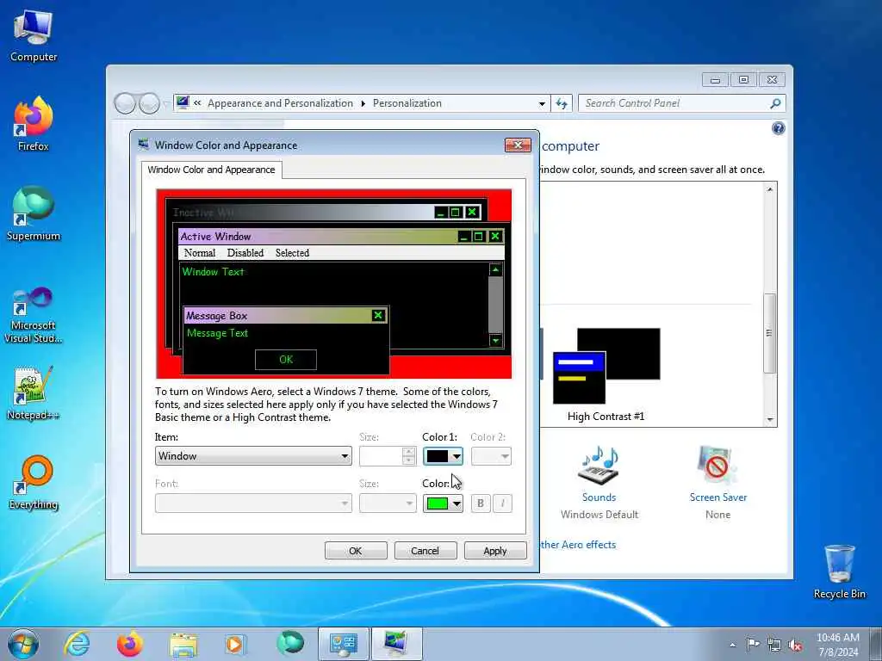Click Appearance and Personalization breadcrumb
The width and height of the screenshot is (882, 661).
click(280, 103)
